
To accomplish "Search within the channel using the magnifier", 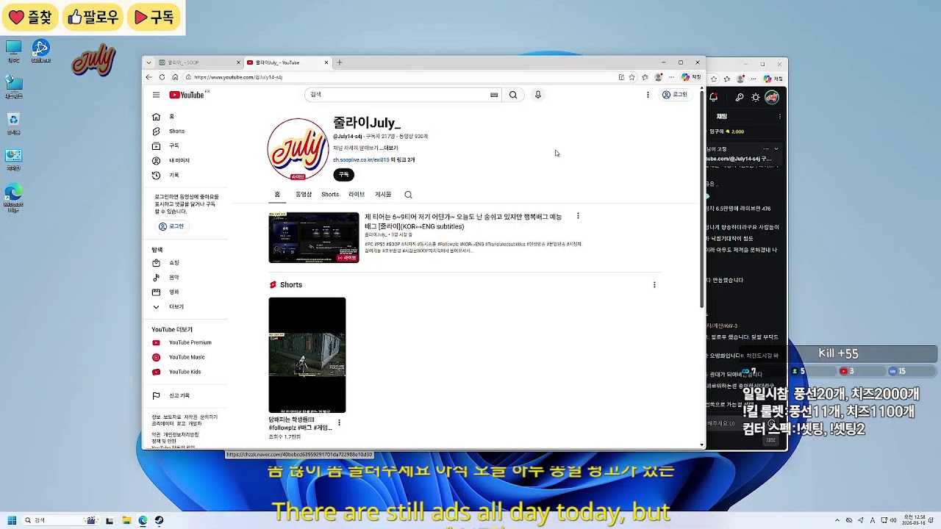I will 408,195.
